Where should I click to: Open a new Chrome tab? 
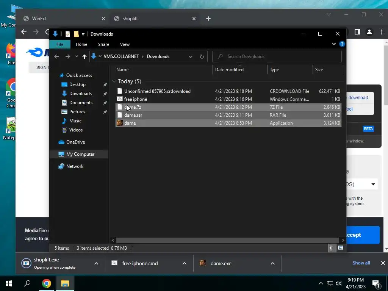(x=208, y=19)
